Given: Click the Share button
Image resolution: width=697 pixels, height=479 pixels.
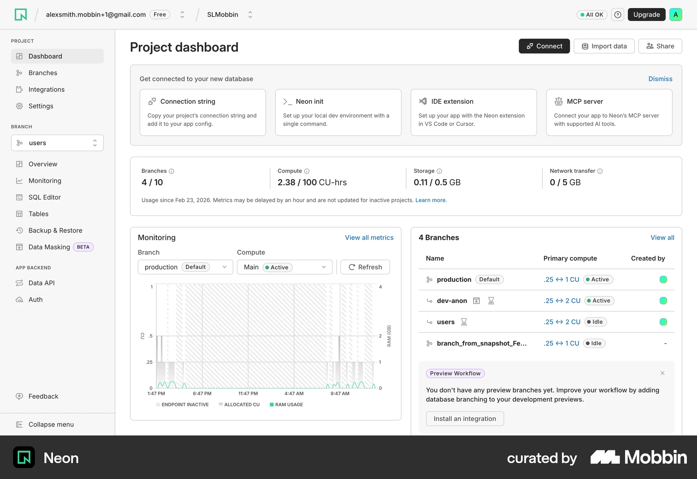Looking at the screenshot, I should 660,46.
